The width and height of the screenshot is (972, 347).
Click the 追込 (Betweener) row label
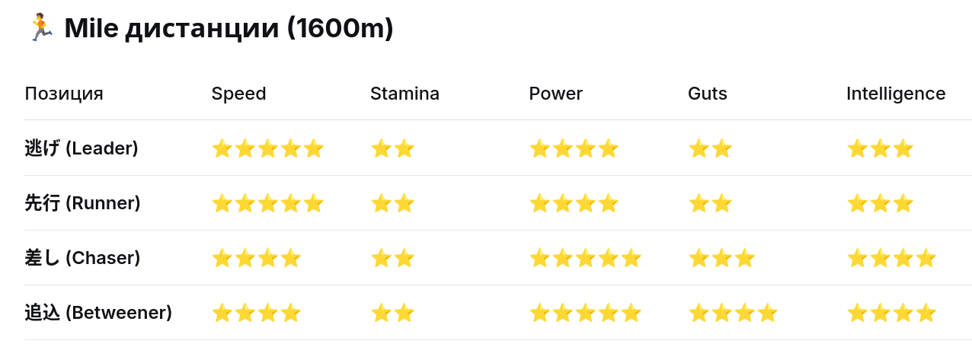[x=98, y=313]
